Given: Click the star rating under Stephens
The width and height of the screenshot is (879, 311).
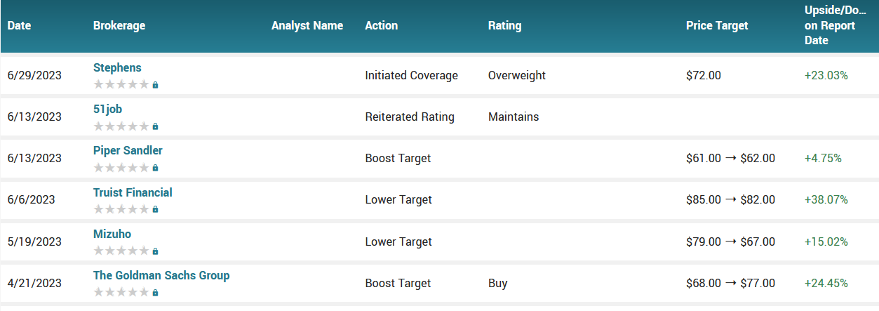Looking at the screenshot, I should [x=121, y=85].
